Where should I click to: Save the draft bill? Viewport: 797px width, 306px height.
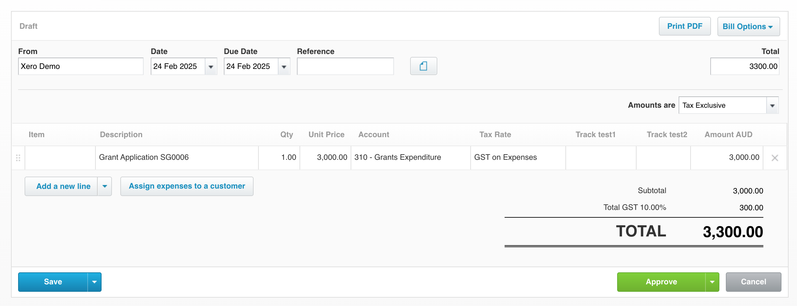pyautogui.click(x=53, y=282)
